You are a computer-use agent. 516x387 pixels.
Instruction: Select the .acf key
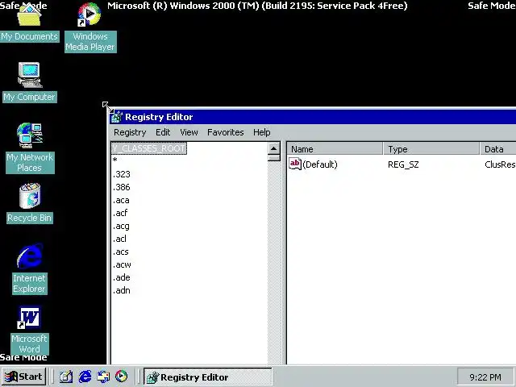[x=120, y=213]
